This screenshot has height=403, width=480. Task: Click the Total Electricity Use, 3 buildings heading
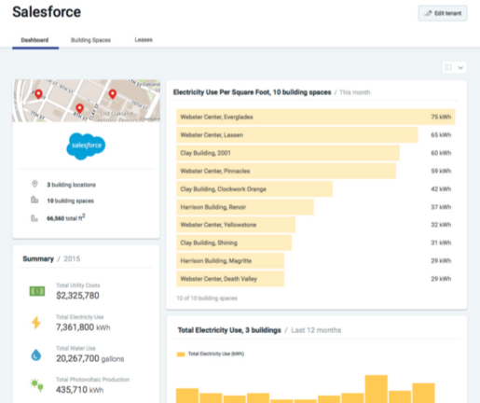[229, 330]
